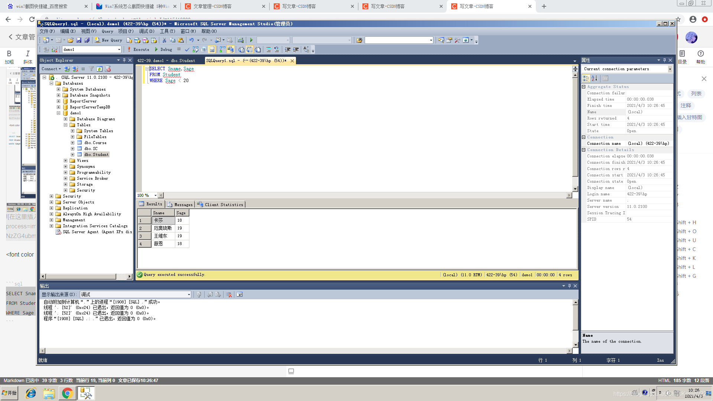The width and height of the screenshot is (713, 401).
Task: Toggle Categorized view in Properties panel
Action: pos(586,78)
